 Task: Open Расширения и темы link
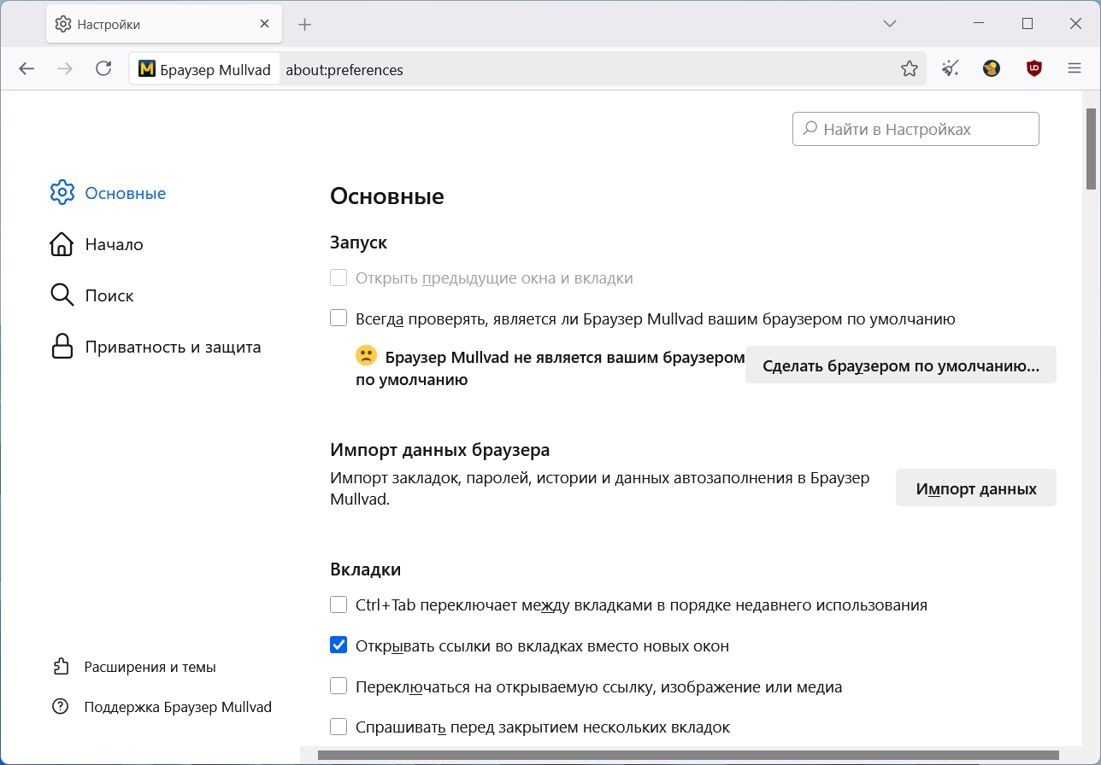[x=150, y=667]
